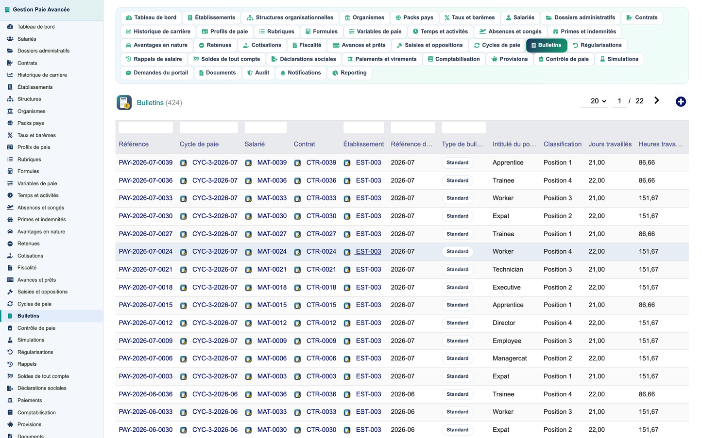Click the Établissement filter input

tap(363, 128)
